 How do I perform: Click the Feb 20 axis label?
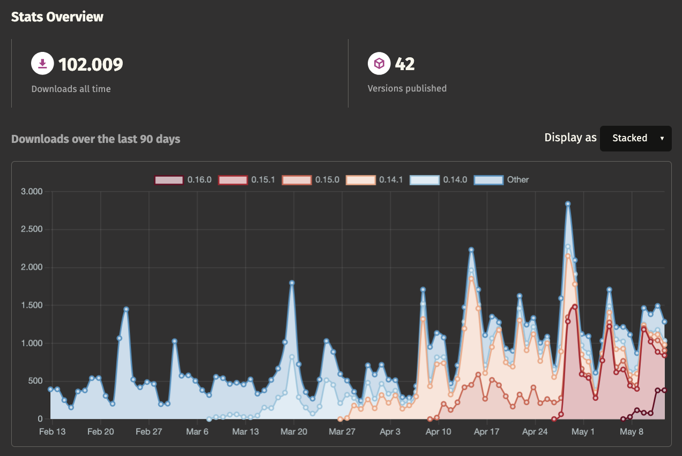(101, 431)
